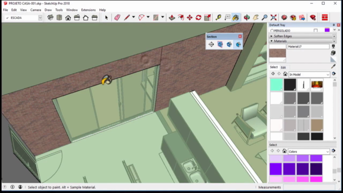Click the Section Plane tool
343x193 pixels.
(x=211, y=44)
